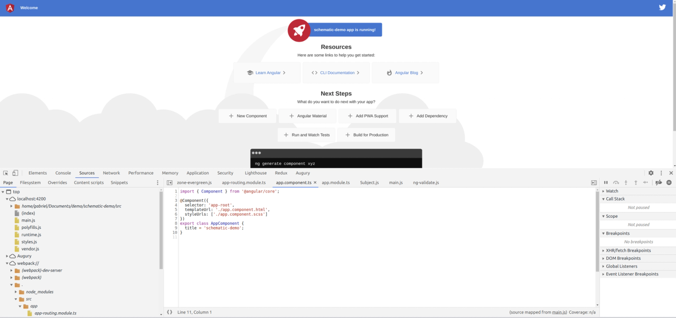
Task: Activate the DevTools inspect element picker
Action: [x=6, y=173]
